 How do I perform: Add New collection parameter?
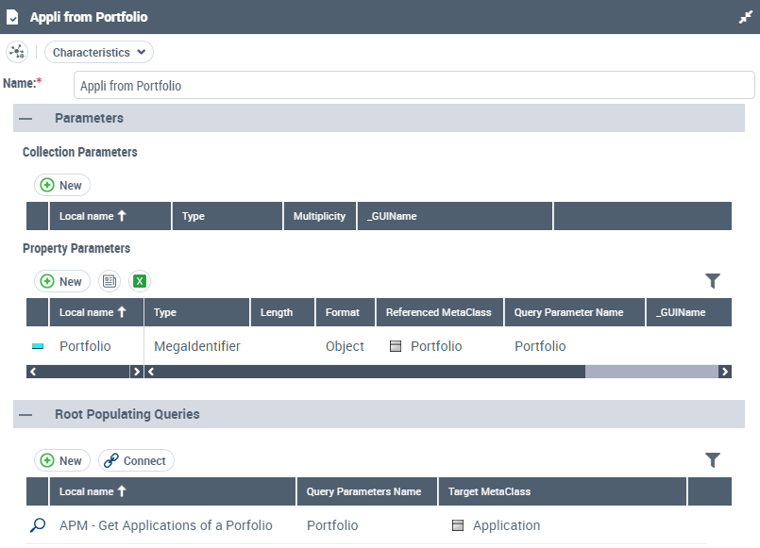tap(62, 186)
